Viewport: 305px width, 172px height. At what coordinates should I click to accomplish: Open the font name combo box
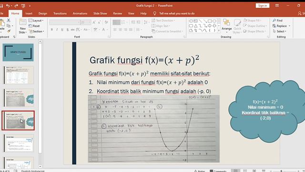65,22
